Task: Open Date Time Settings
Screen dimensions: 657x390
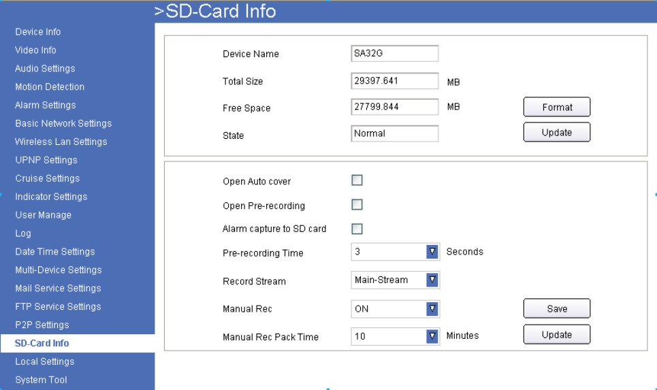Action: (x=55, y=252)
